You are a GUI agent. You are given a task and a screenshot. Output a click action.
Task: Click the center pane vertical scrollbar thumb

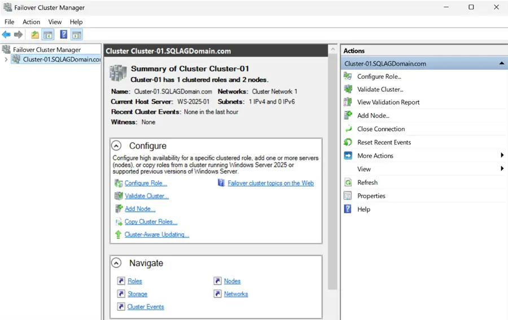coord(332,172)
